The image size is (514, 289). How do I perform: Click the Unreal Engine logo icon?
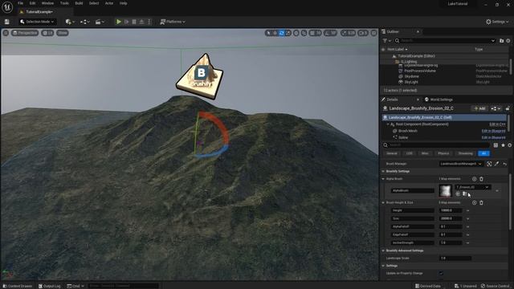pyautogui.click(x=7, y=7)
